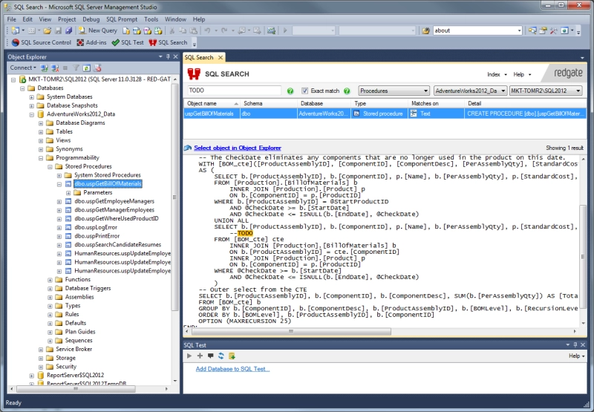Open the File menu

[11, 19]
